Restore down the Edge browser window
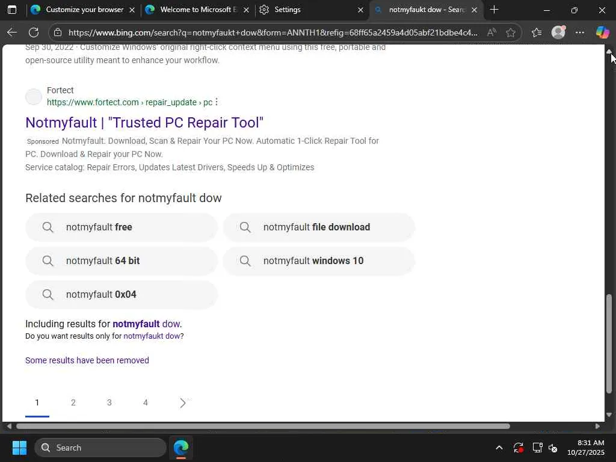Screen dimensions: 616x462 (x=574, y=10)
